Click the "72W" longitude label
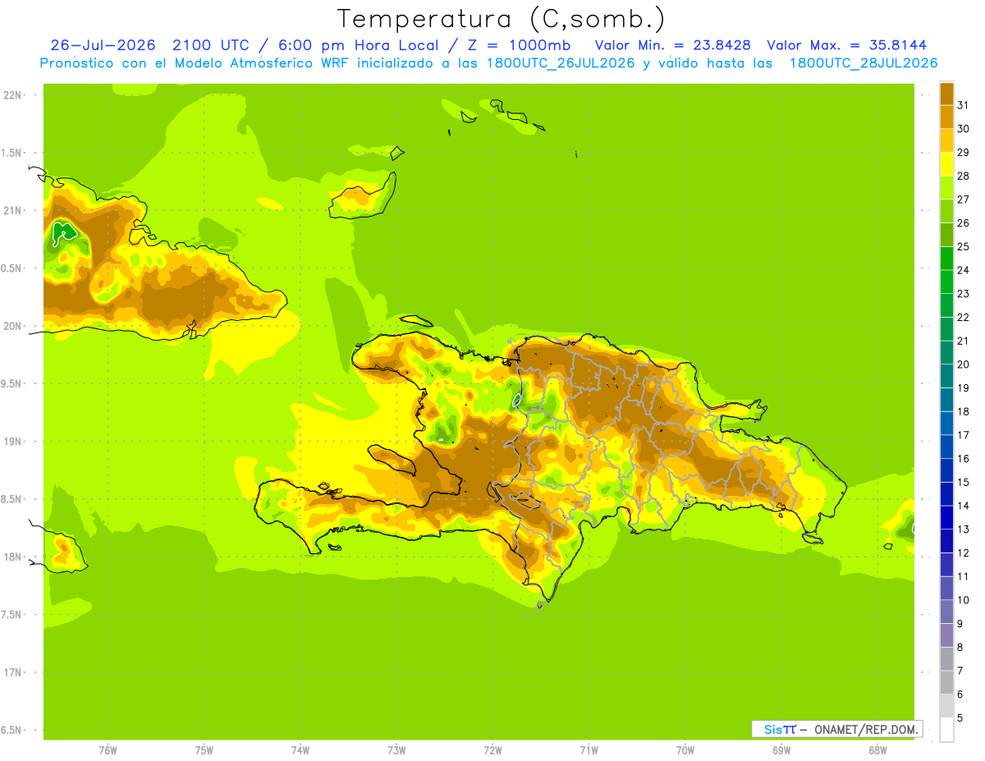 pyautogui.click(x=492, y=750)
